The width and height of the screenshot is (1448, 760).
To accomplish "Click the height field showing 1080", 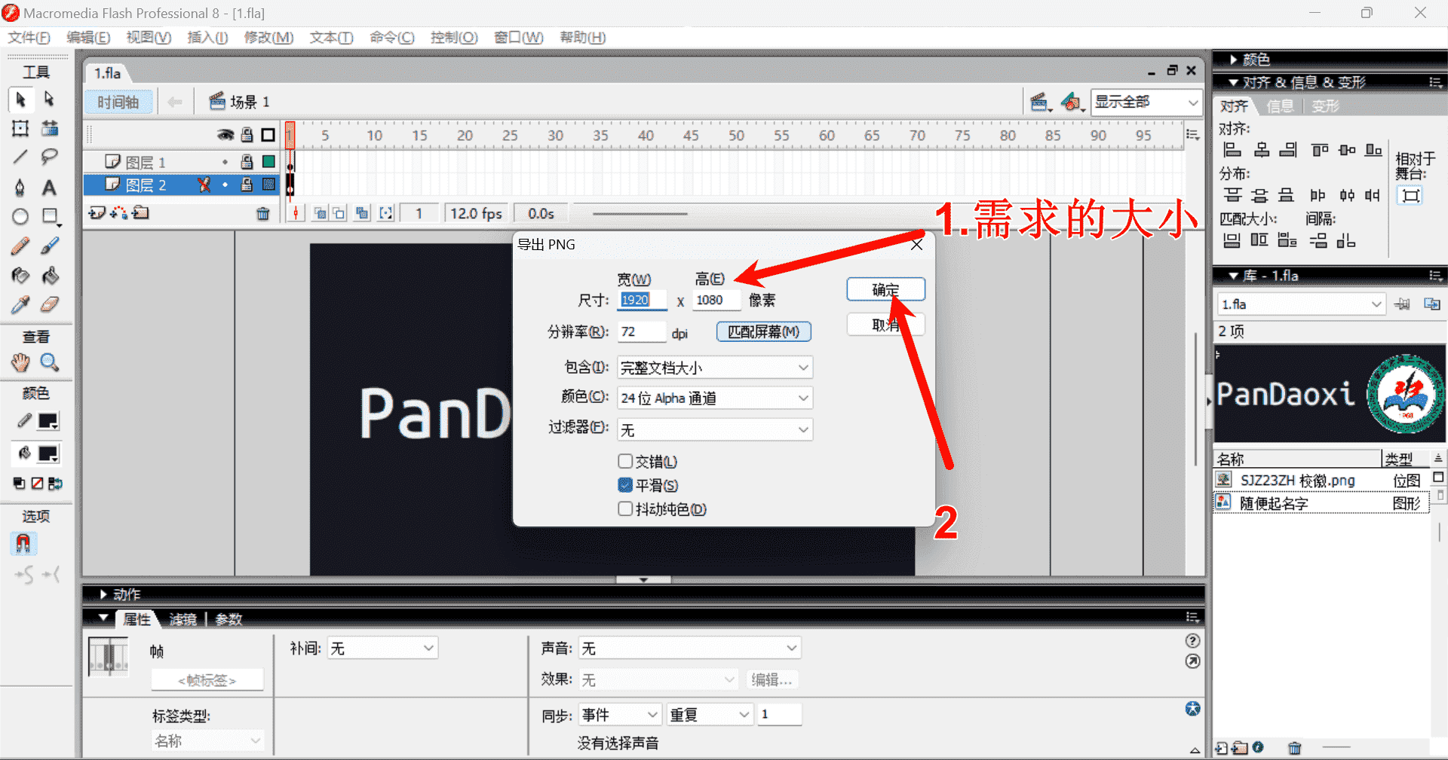I will (715, 301).
